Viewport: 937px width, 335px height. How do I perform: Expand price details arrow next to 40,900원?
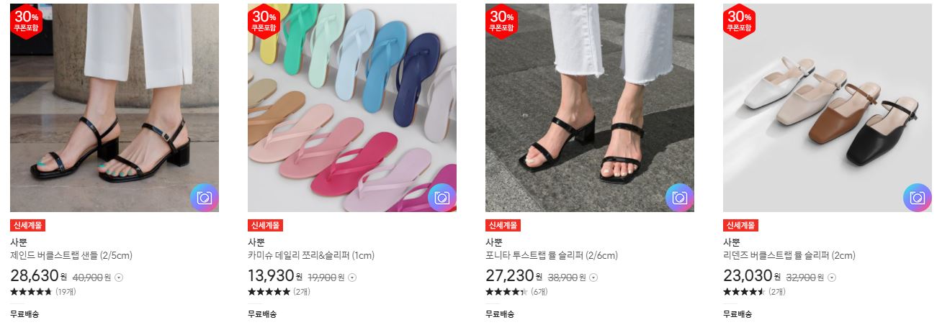120,277
